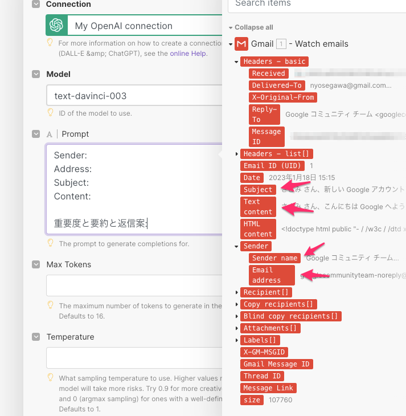This screenshot has width=406, height=416.
Task: Insert the Text content variable pill
Action: point(258,207)
